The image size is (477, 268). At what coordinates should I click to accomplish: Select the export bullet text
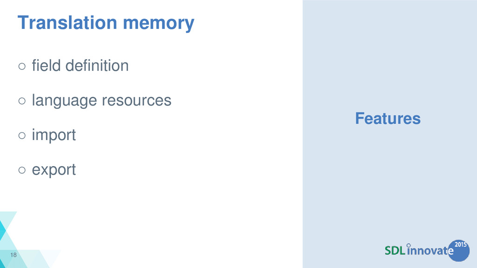[54, 170]
